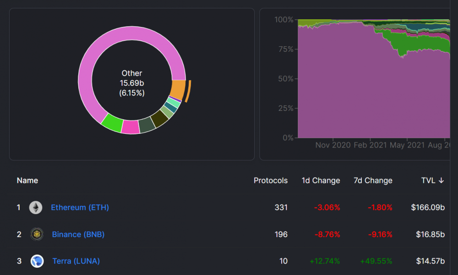Select the bright green donut segment
The height and width of the screenshot is (275, 458).
tap(113, 123)
